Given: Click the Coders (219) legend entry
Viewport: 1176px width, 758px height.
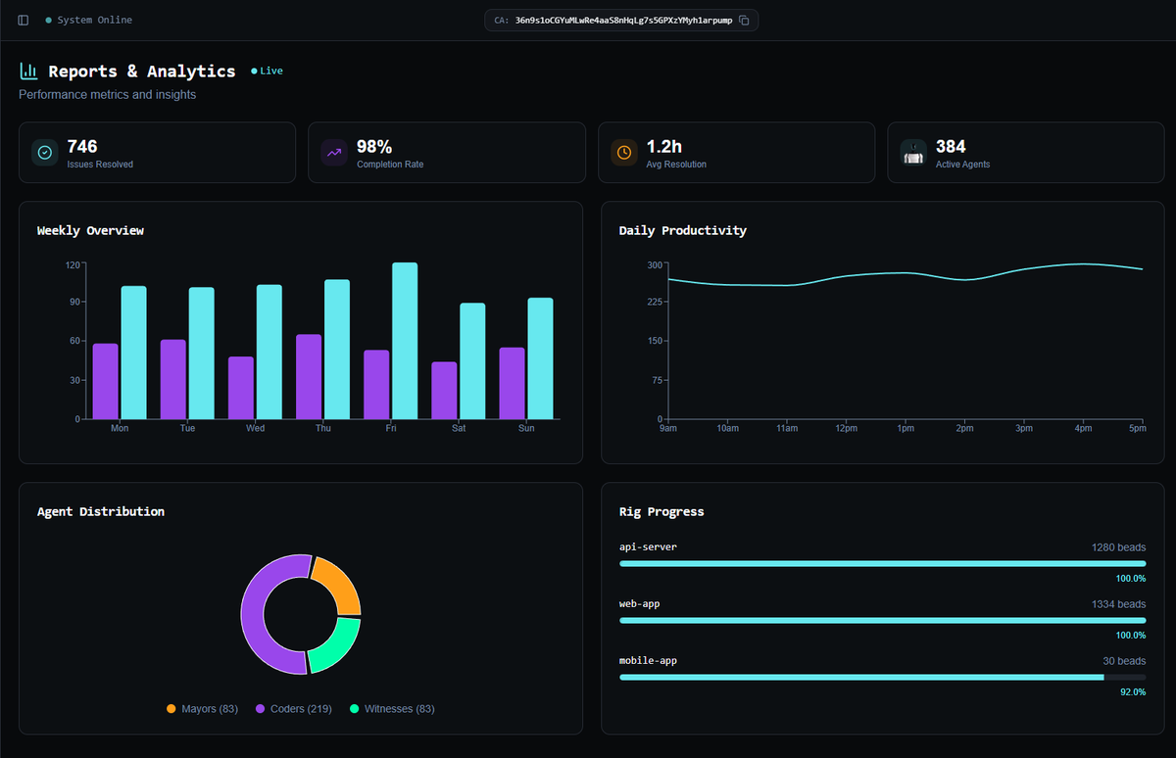Looking at the screenshot, I should point(294,708).
